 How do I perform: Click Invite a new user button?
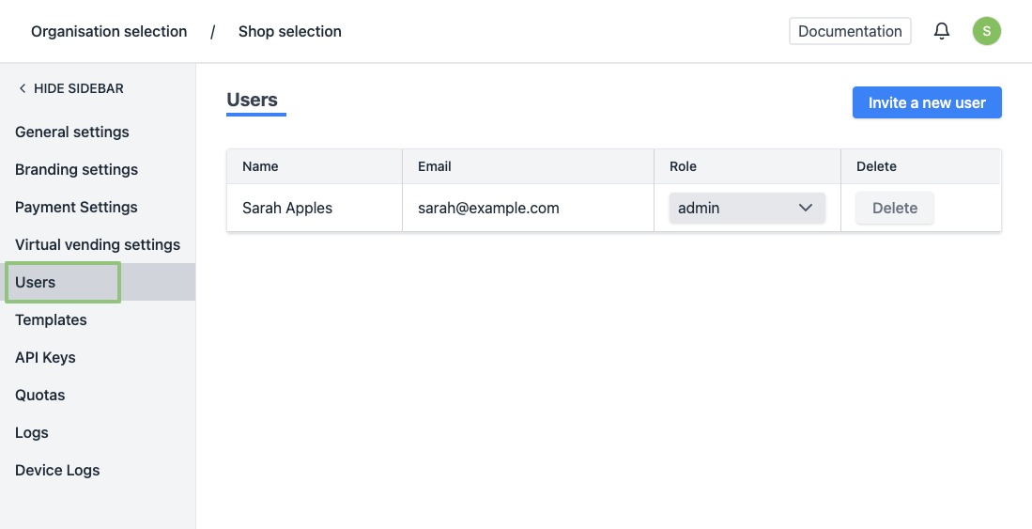point(926,102)
